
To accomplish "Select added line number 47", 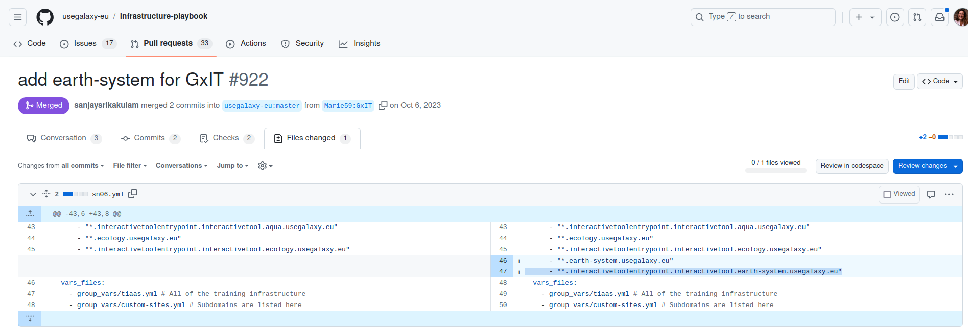I will 503,272.
